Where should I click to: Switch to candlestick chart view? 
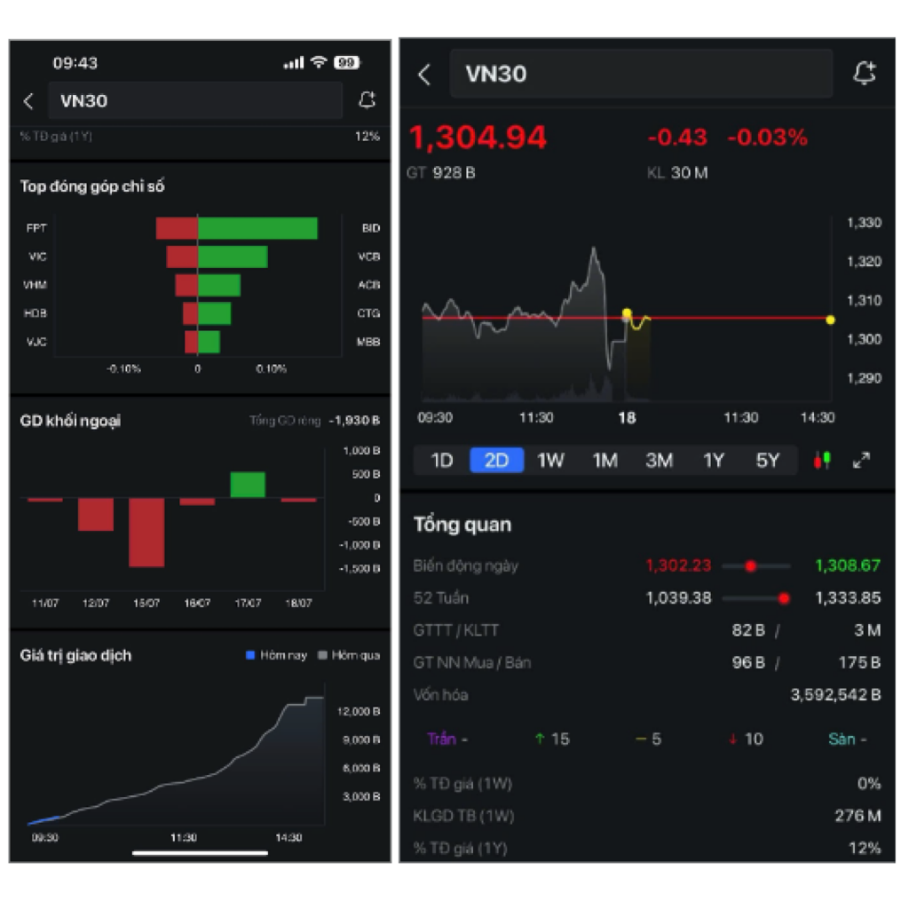click(x=822, y=460)
